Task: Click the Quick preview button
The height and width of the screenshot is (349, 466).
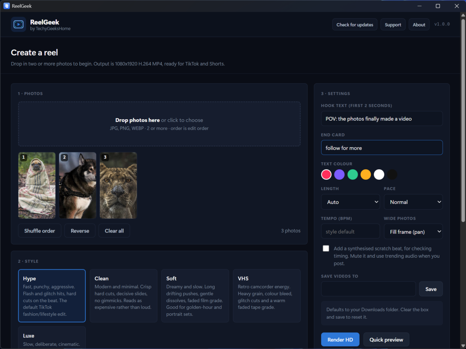Action: click(386, 340)
